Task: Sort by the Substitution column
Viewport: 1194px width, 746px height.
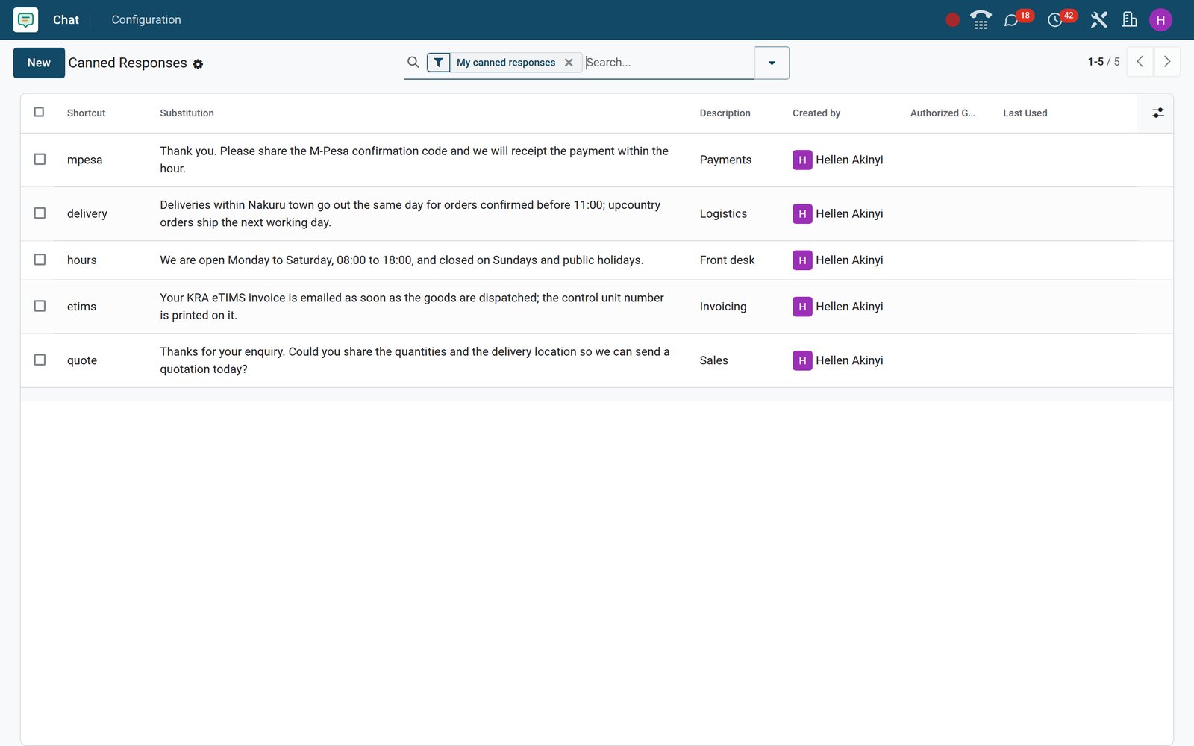Action: [187, 113]
